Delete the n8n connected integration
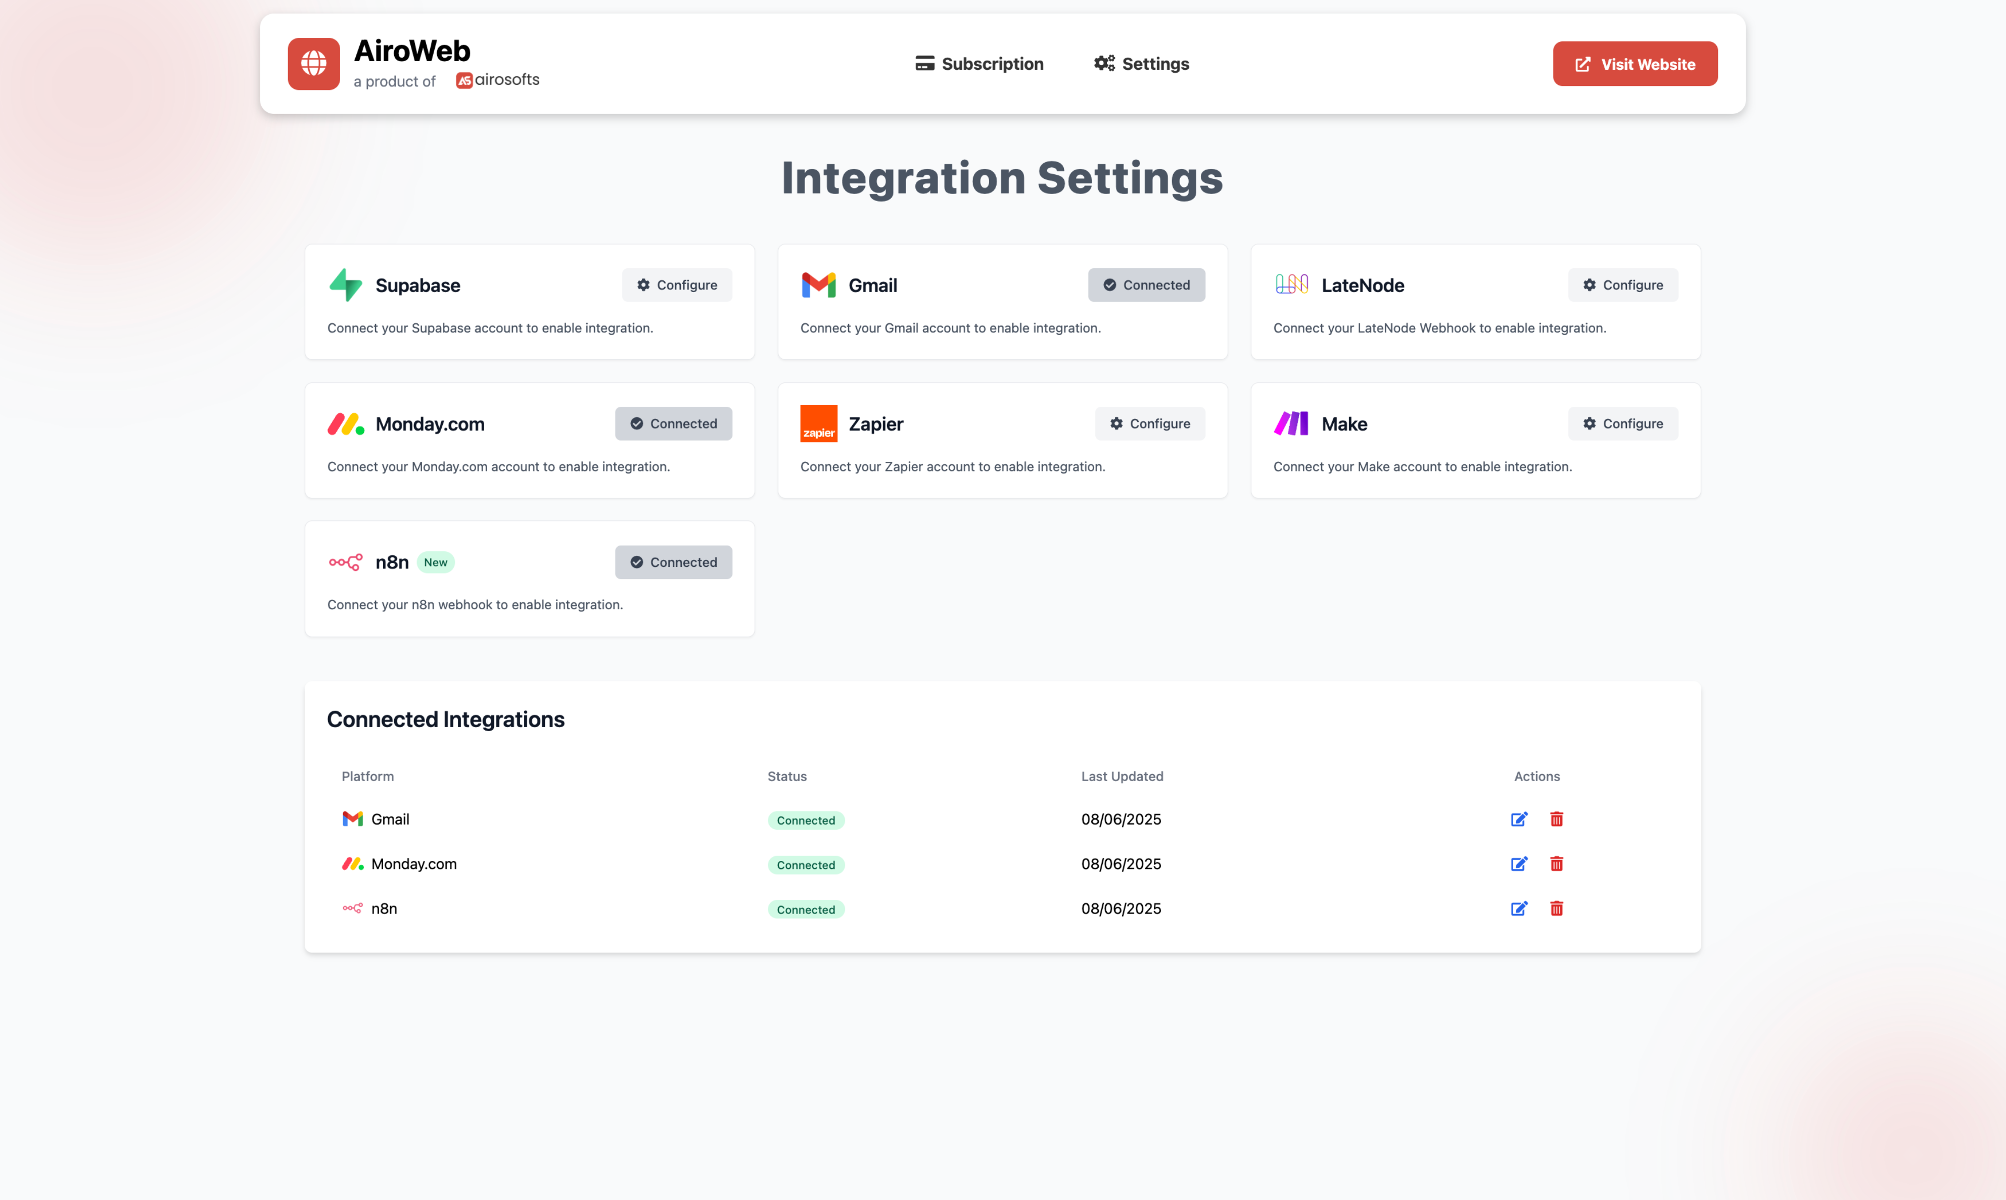The image size is (2006, 1200). point(1556,908)
